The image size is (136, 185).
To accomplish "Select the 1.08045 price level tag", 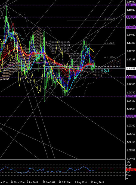I will [x=131, y=116].
